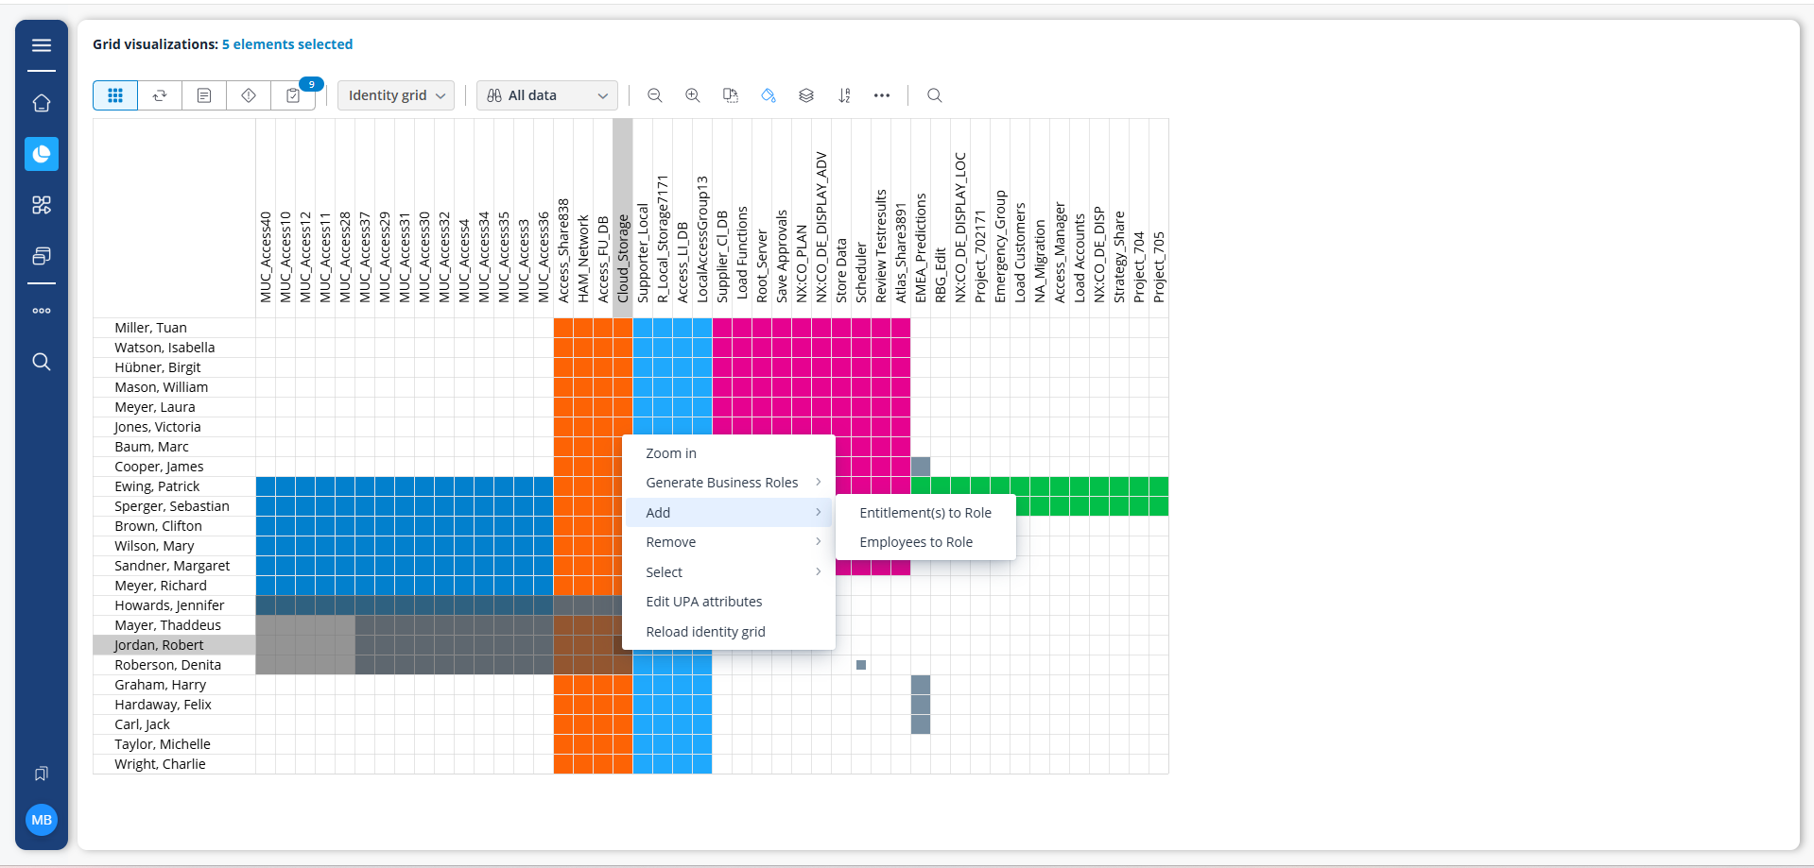
Task: Expand the All data filter dropdown
Action: click(x=546, y=95)
